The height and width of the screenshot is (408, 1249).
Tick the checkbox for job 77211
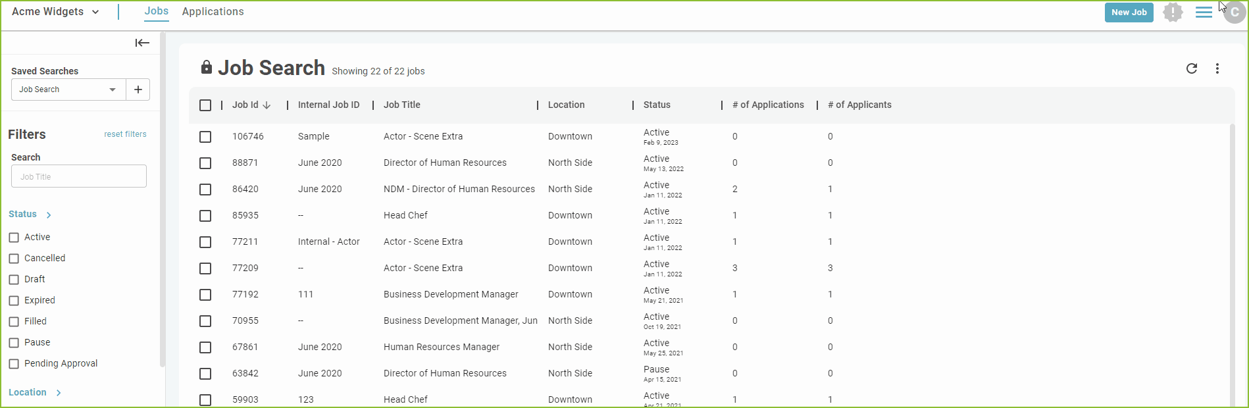(x=205, y=242)
